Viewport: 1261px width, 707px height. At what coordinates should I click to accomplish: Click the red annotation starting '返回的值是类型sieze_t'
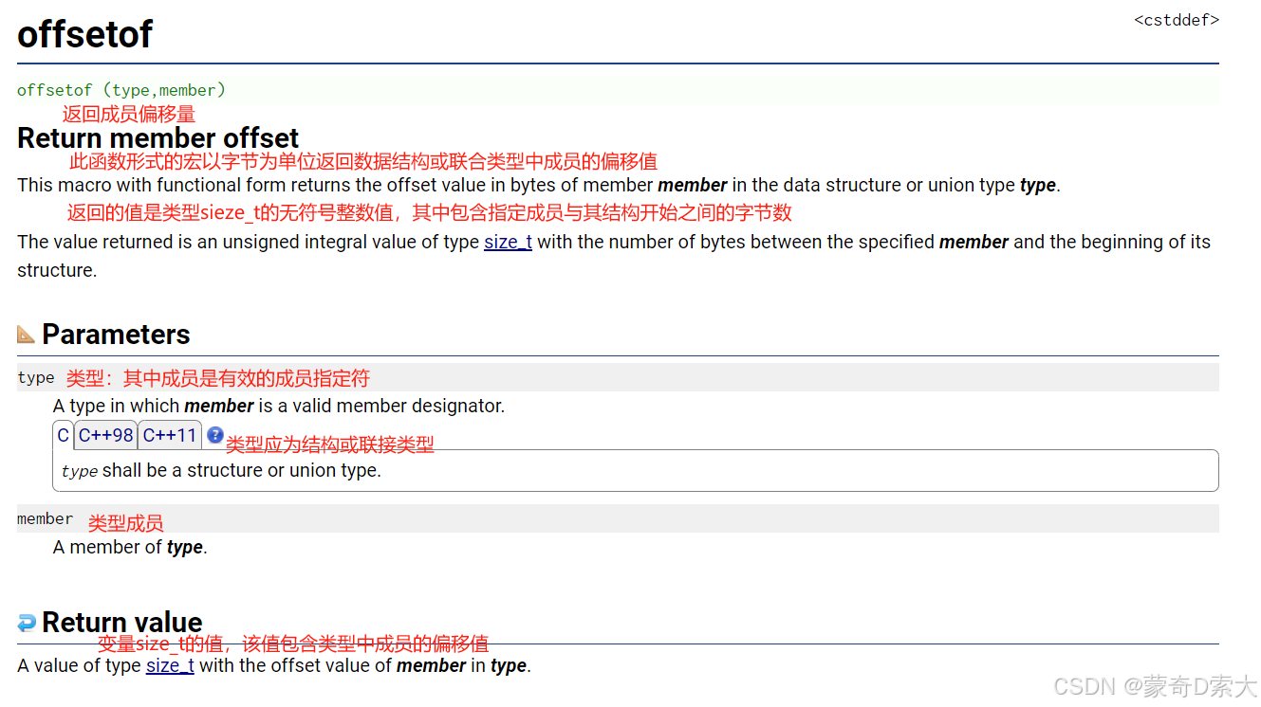429,212
